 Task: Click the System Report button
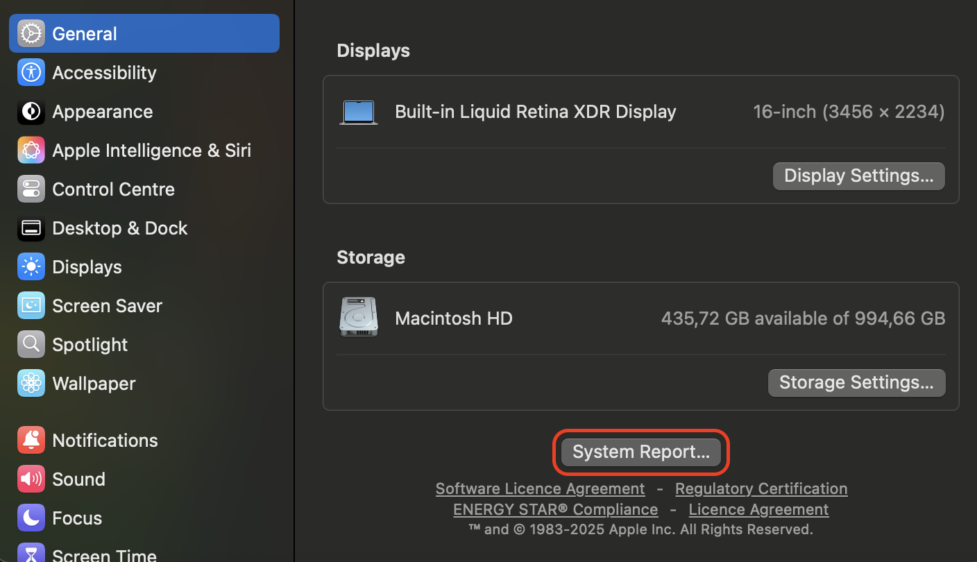[x=640, y=452]
